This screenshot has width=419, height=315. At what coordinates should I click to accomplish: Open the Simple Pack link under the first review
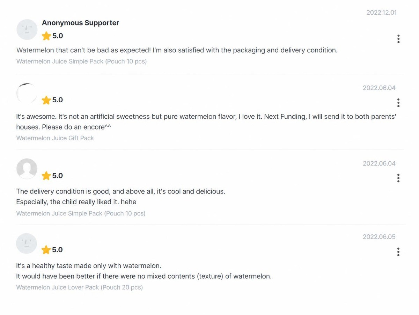tap(81, 61)
